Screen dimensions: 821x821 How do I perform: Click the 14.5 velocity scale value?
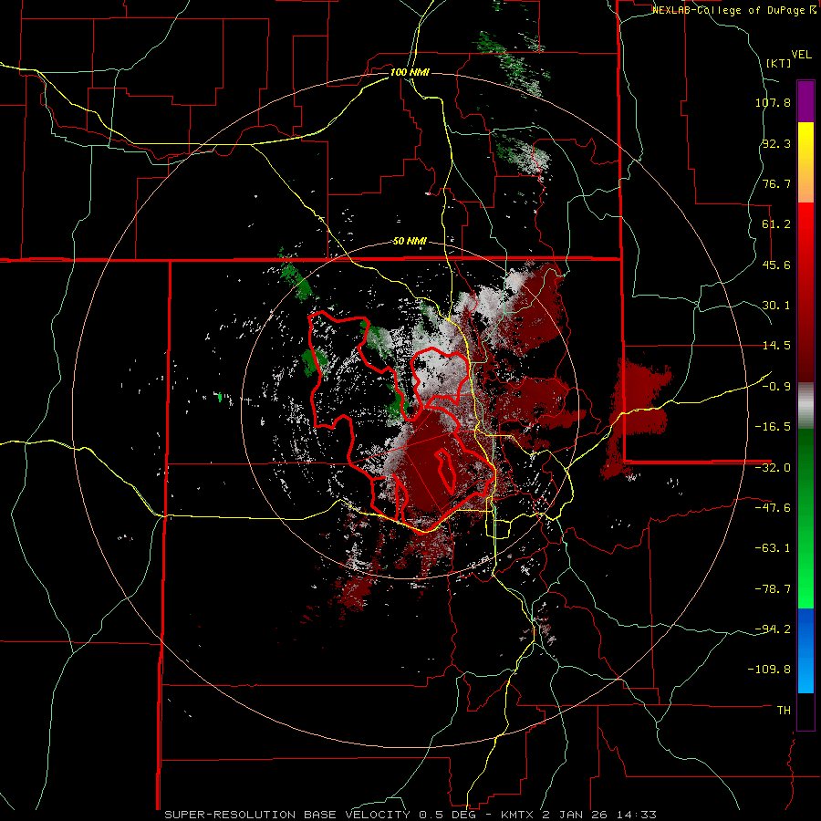coord(776,346)
